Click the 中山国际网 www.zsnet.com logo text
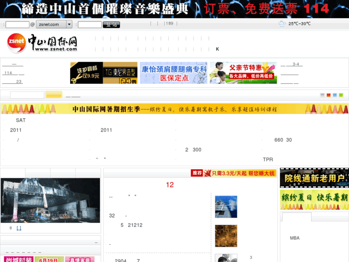The image size is (349, 262). pyautogui.click(x=53, y=43)
